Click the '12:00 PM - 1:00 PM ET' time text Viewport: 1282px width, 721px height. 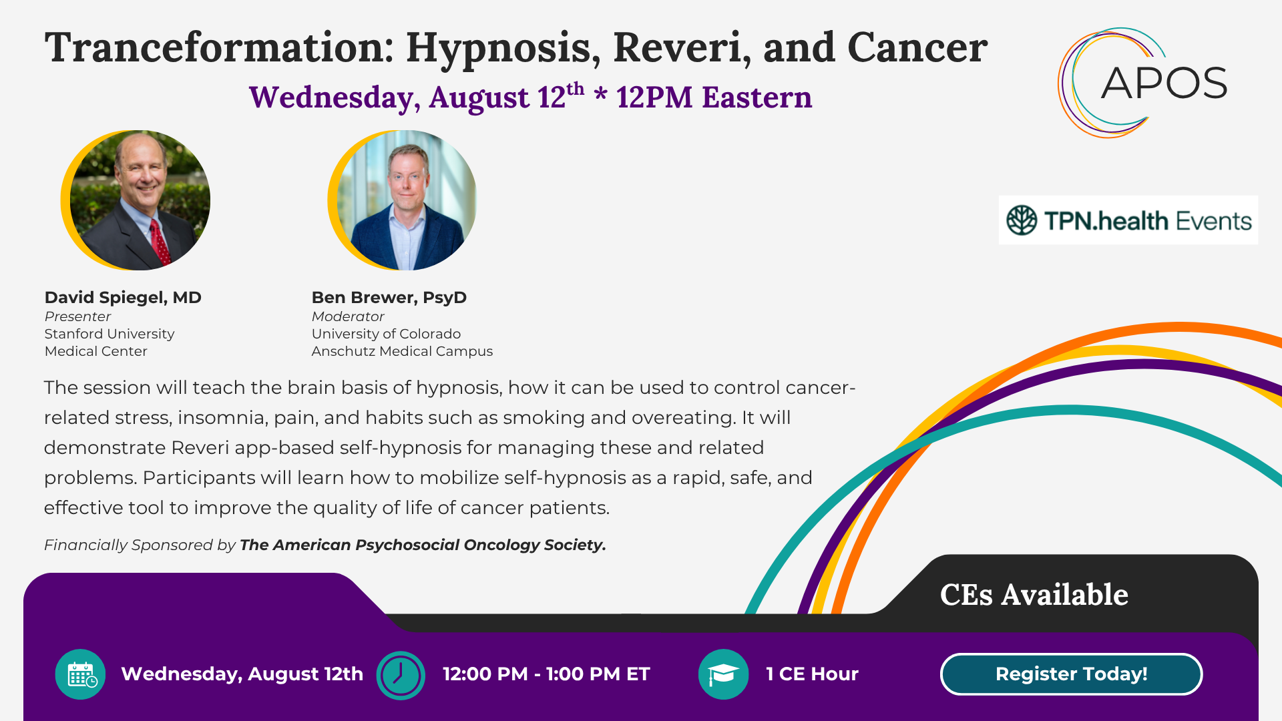pyautogui.click(x=546, y=674)
